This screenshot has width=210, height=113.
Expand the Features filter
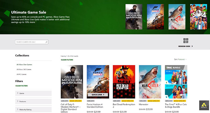(33, 102)
